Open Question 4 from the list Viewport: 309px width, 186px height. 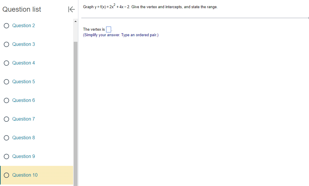tap(23, 63)
